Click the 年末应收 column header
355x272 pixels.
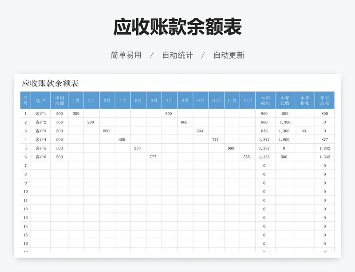tap(325, 100)
